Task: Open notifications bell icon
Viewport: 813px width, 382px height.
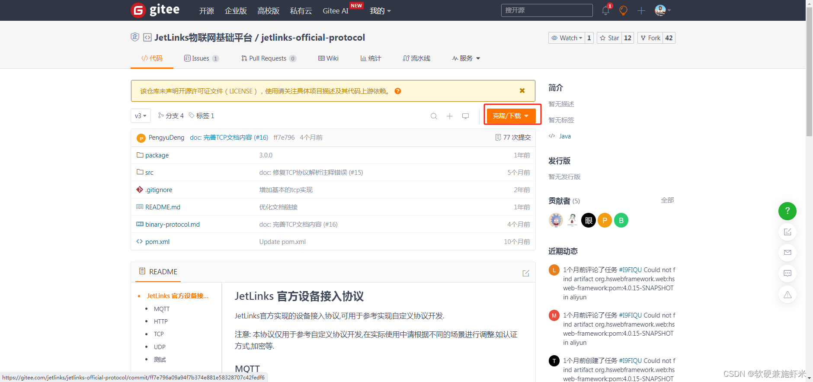Action: point(605,10)
